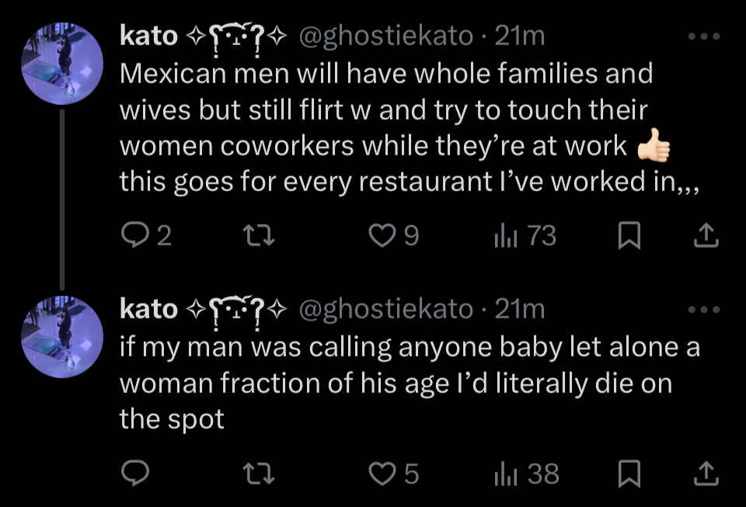
Task: Like the second tweet with 5 likes
Action: click(x=383, y=473)
